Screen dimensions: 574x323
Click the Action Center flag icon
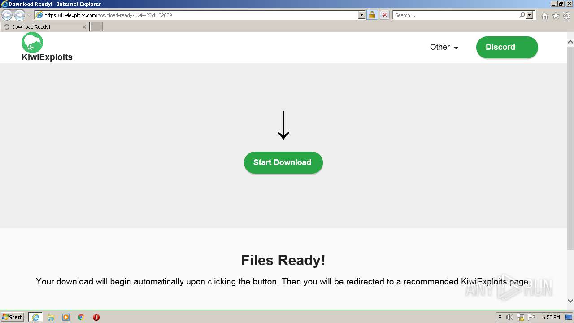pyautogui.click(x=531, y=317)
